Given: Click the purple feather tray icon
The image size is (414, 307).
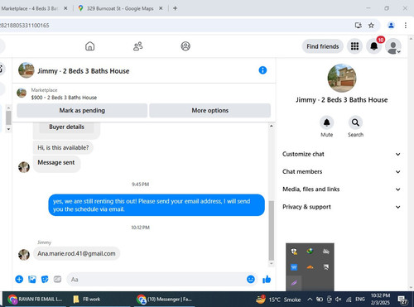Looking at the screenshot, I should coord(294,283).
